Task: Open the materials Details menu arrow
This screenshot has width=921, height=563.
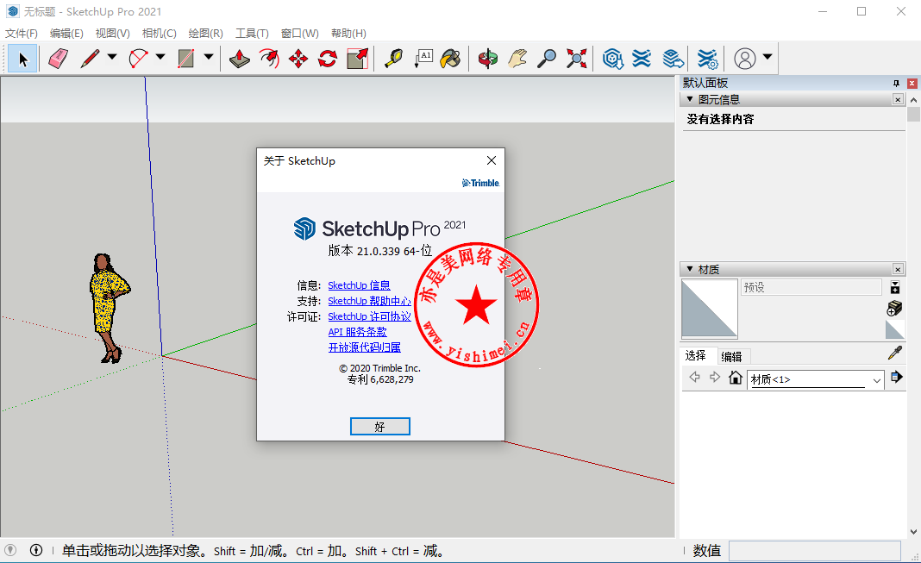Action: point(896,378)
